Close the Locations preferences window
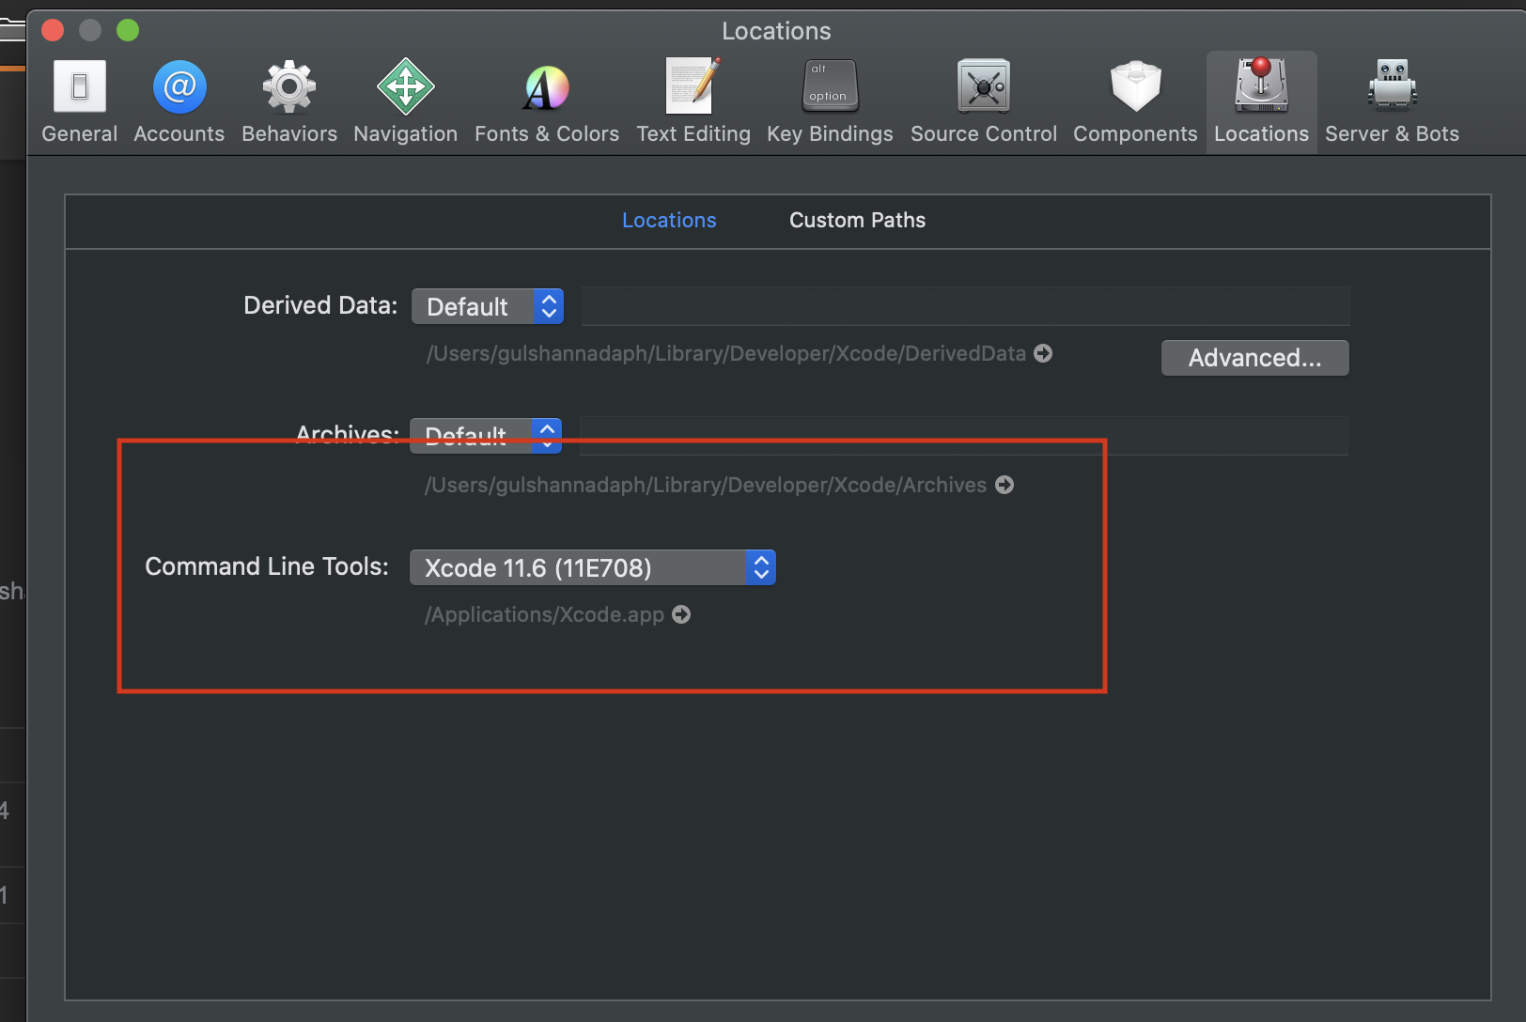1526x1022 pixels. pyautogui.click(x=53, y=31)
